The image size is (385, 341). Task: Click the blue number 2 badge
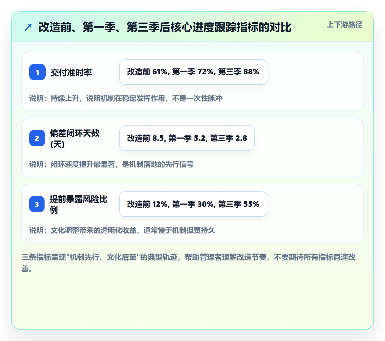pyautogui.click(x=37, y=138)
